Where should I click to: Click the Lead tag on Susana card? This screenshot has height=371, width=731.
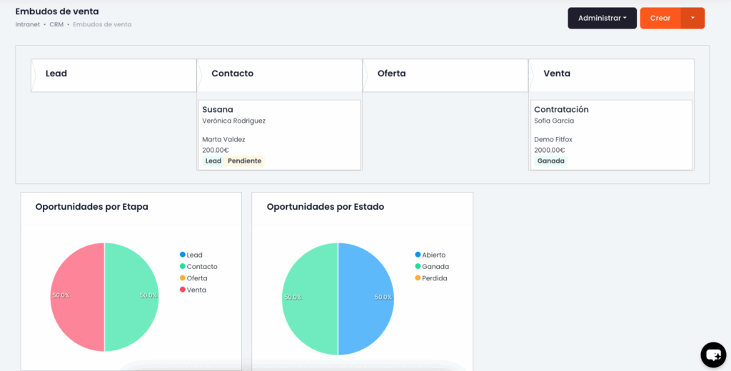(x=213, y=161)
